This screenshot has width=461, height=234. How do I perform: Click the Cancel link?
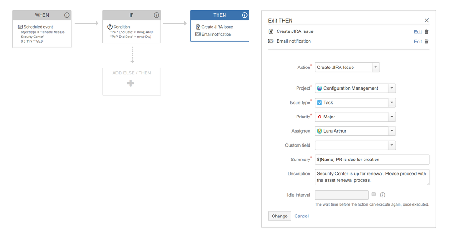tap(301, 216)
